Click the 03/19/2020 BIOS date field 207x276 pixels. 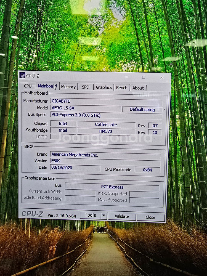click(x=75, y=168)
